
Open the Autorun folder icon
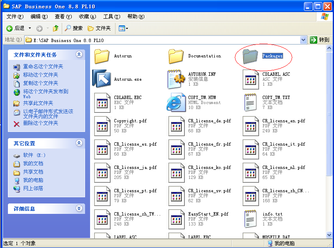coord(102,56)
